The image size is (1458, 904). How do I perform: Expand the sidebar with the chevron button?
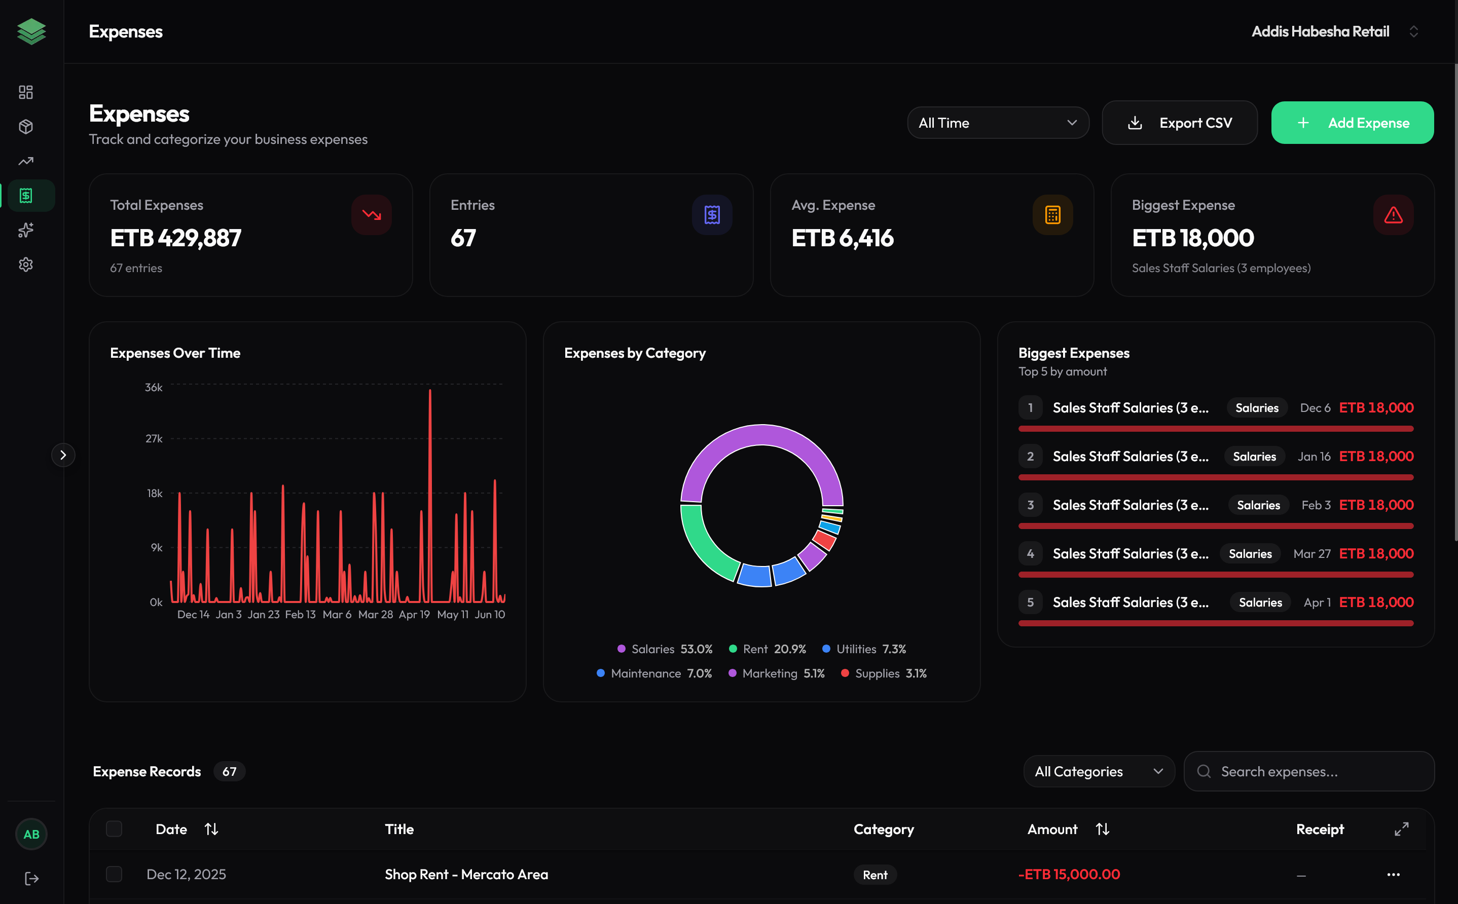click(x=63, y=455)
